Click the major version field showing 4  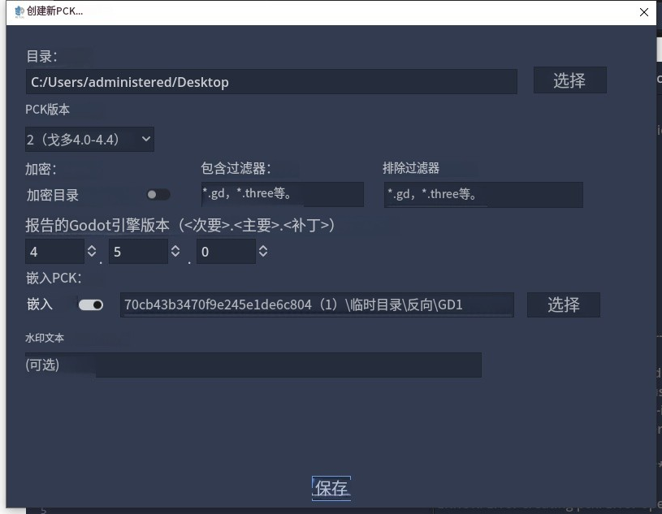pyautogui.click(x=54, y=252)
